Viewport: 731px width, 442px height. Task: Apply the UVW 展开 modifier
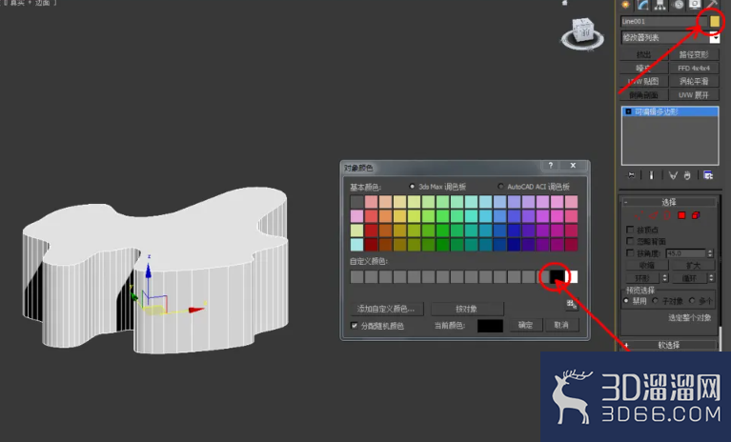click(x=694, y=95)
